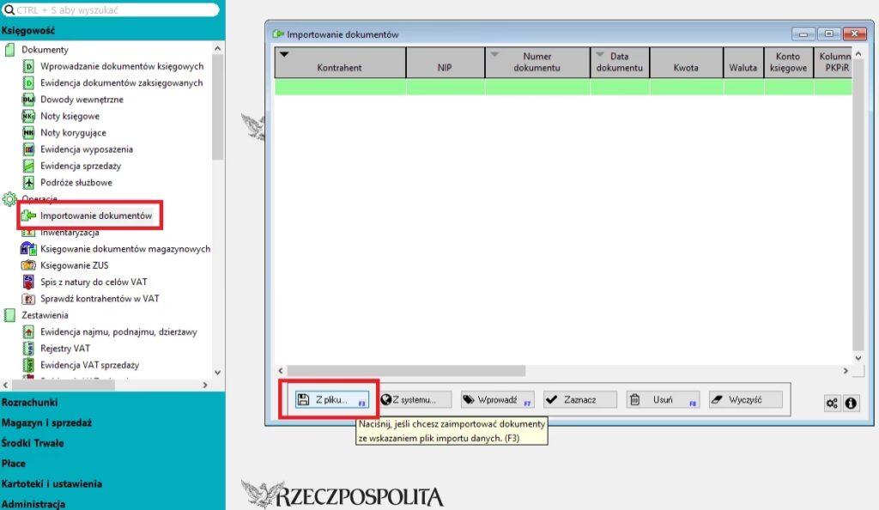Open the Magazyn i sprzedaż module
The image size is (879, 510).
click(46, 422)
